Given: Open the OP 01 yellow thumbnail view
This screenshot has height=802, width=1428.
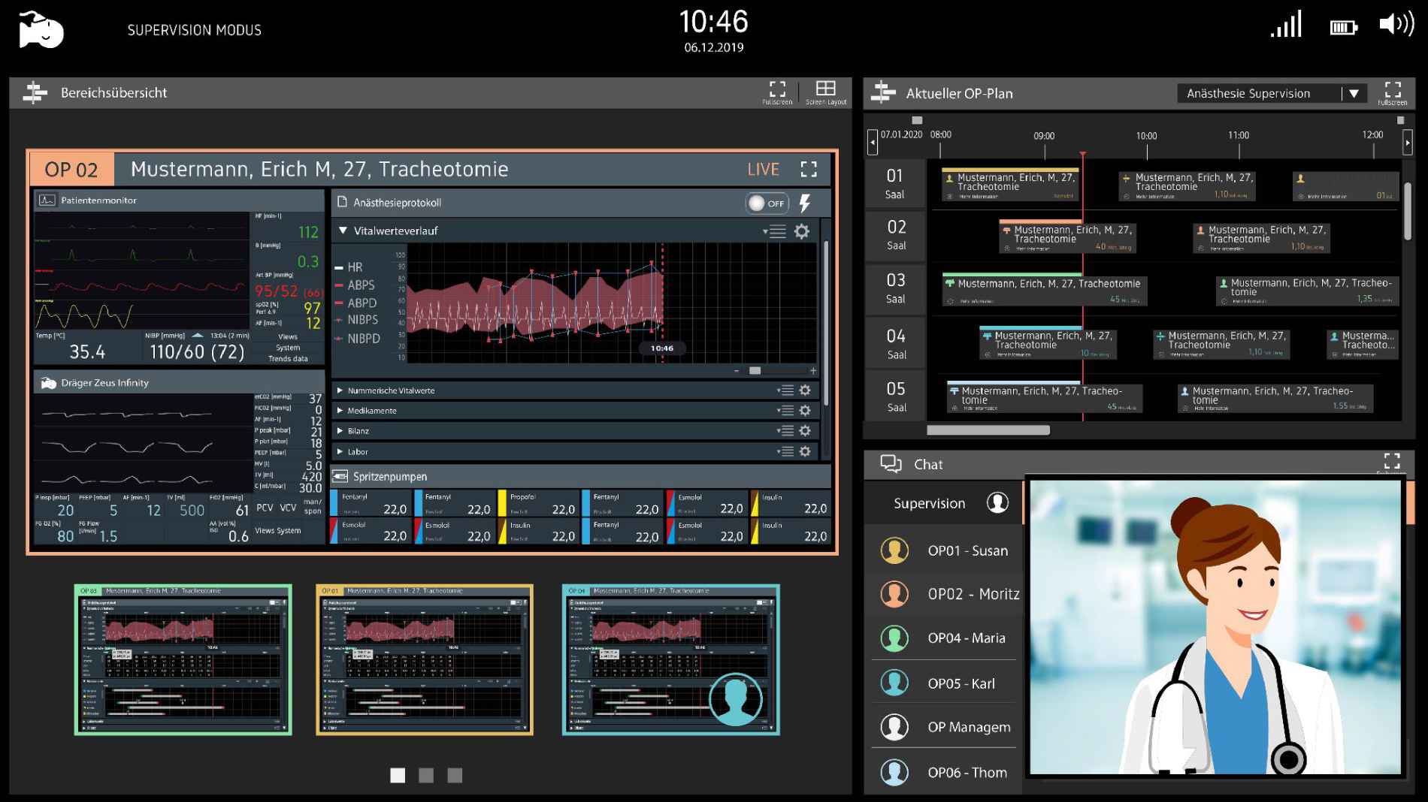Looking at the screenshot, I should coord(425,659).
